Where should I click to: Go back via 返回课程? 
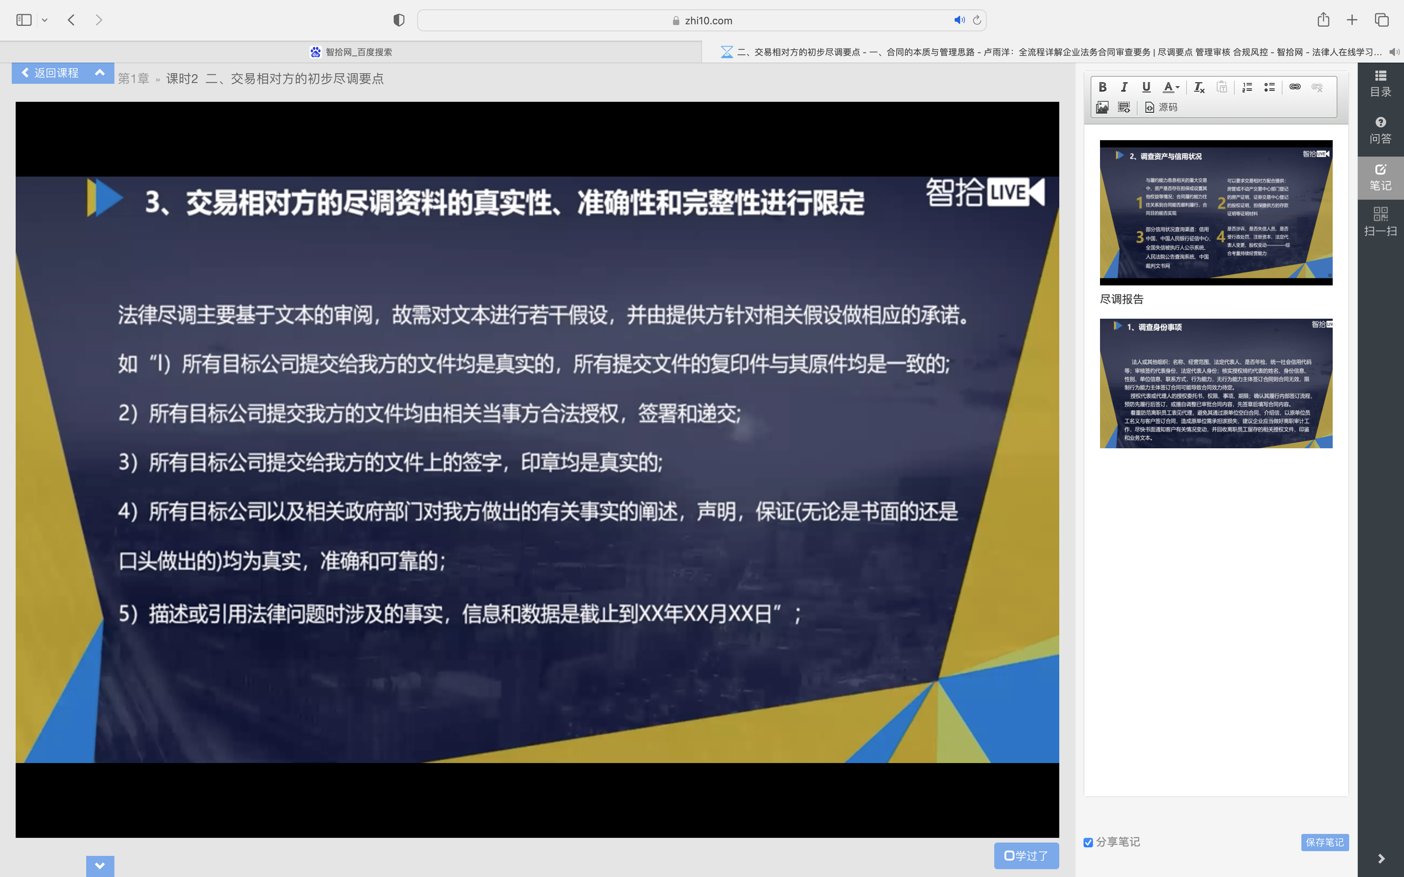tap(51, 72)
